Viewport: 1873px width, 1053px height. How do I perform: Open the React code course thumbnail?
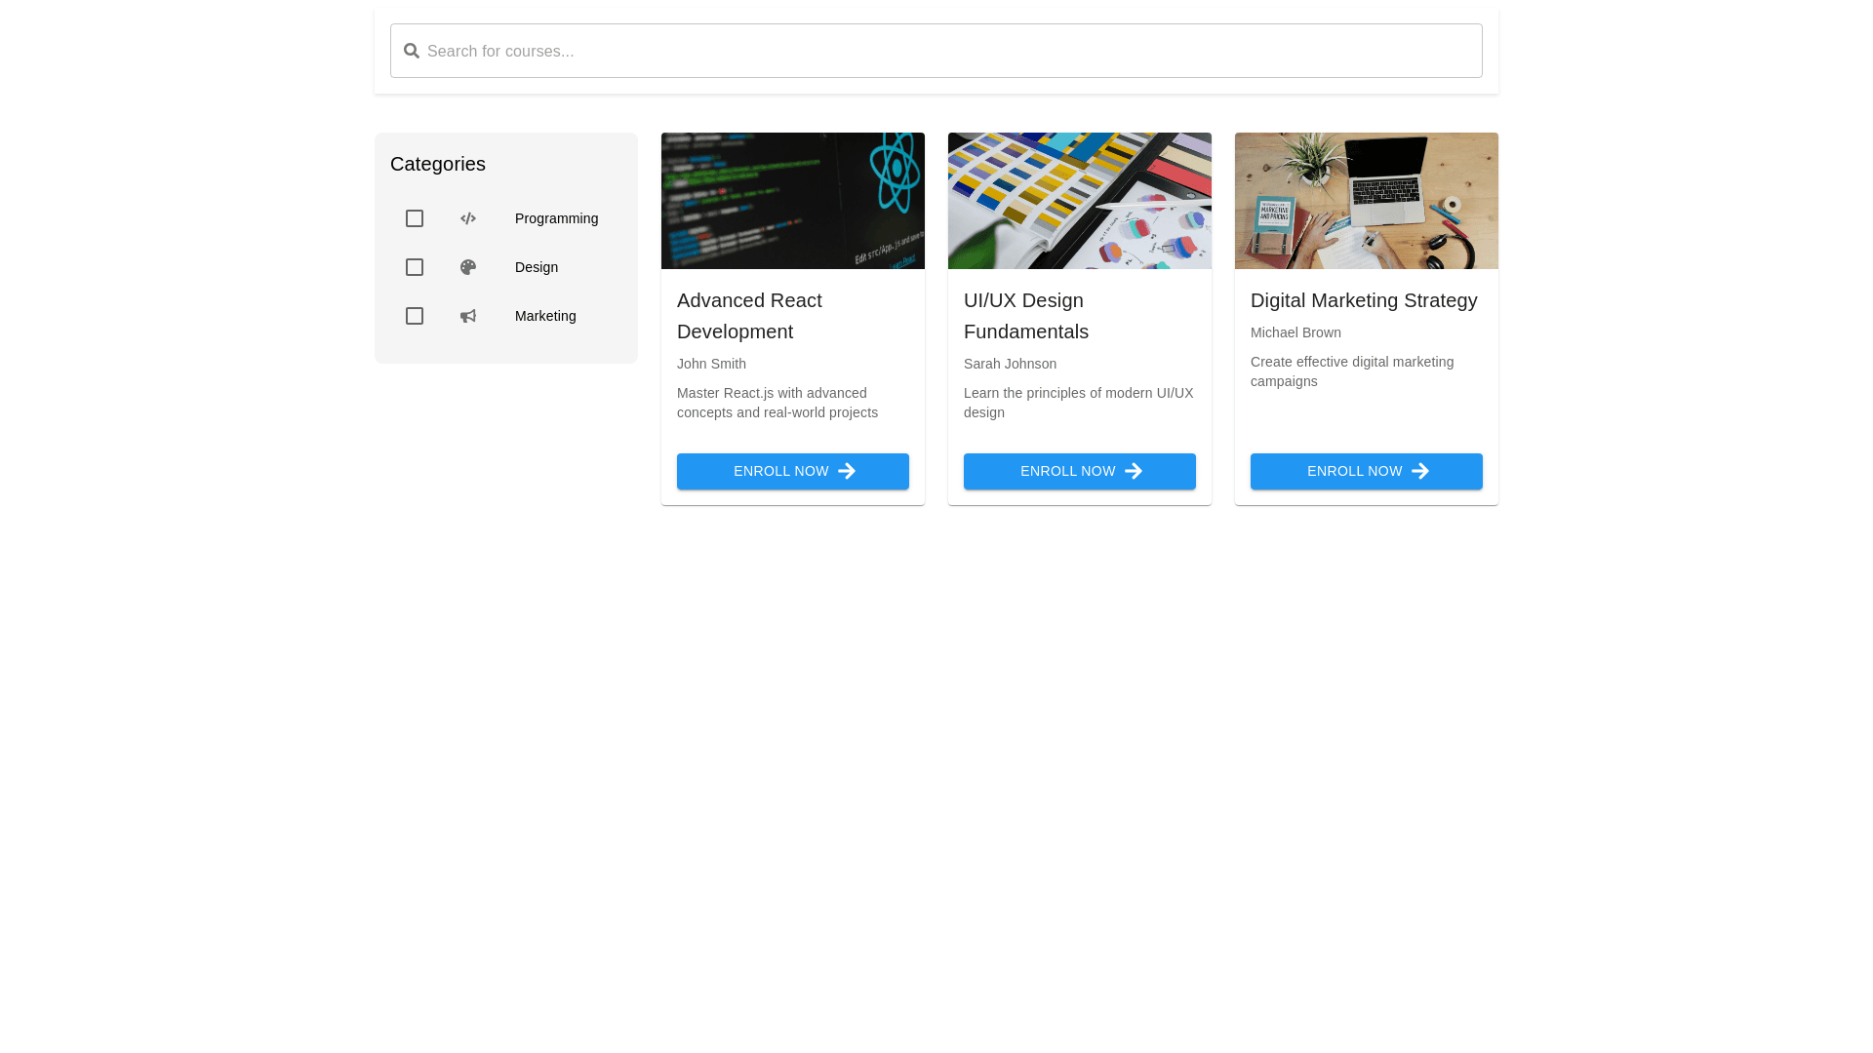pos(793,201)
